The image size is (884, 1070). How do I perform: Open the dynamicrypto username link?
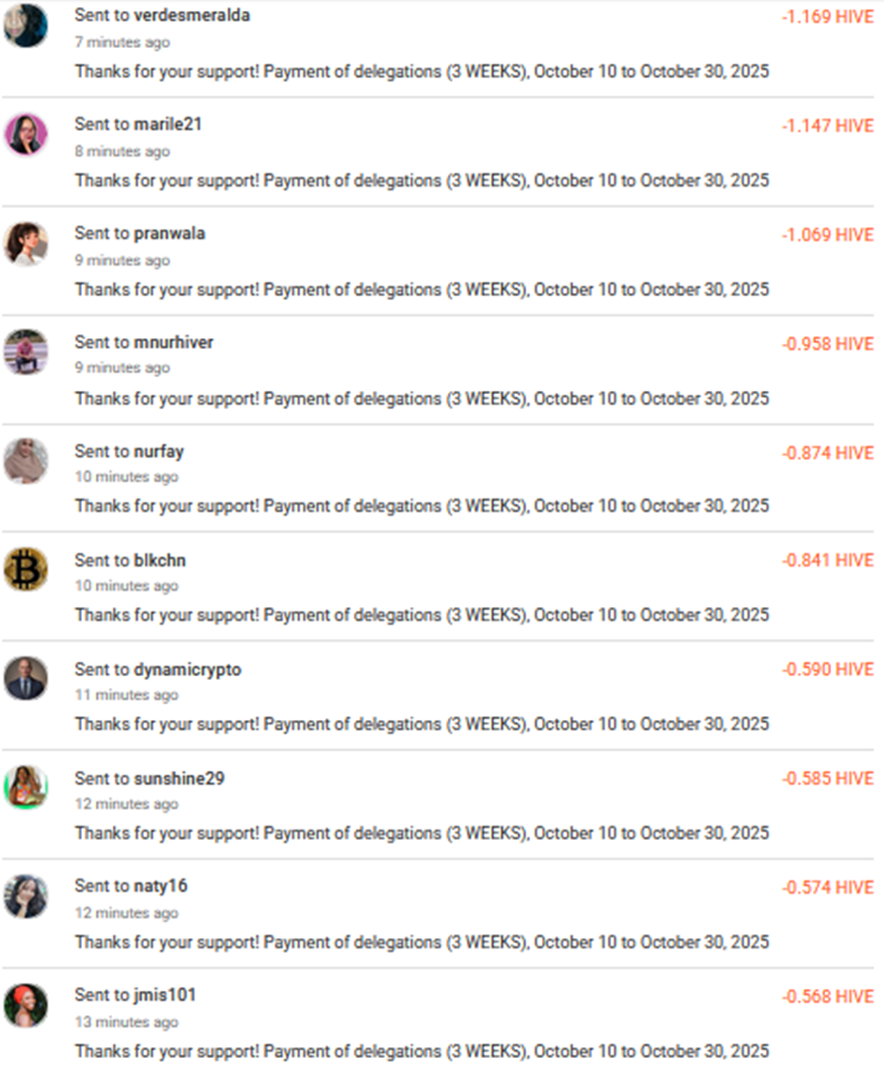tap(188, 669)
